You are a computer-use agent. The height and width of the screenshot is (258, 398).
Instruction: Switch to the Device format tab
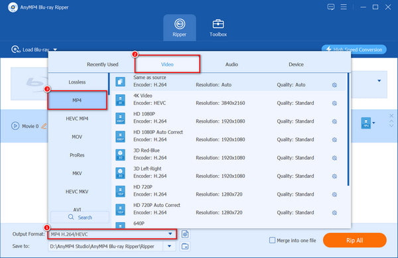point(296,64)
